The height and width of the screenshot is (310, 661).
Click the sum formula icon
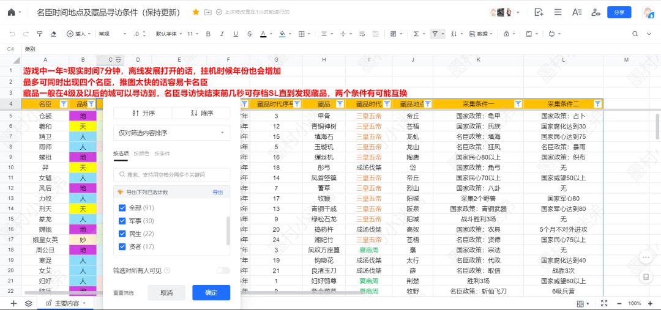click(416, 34)
